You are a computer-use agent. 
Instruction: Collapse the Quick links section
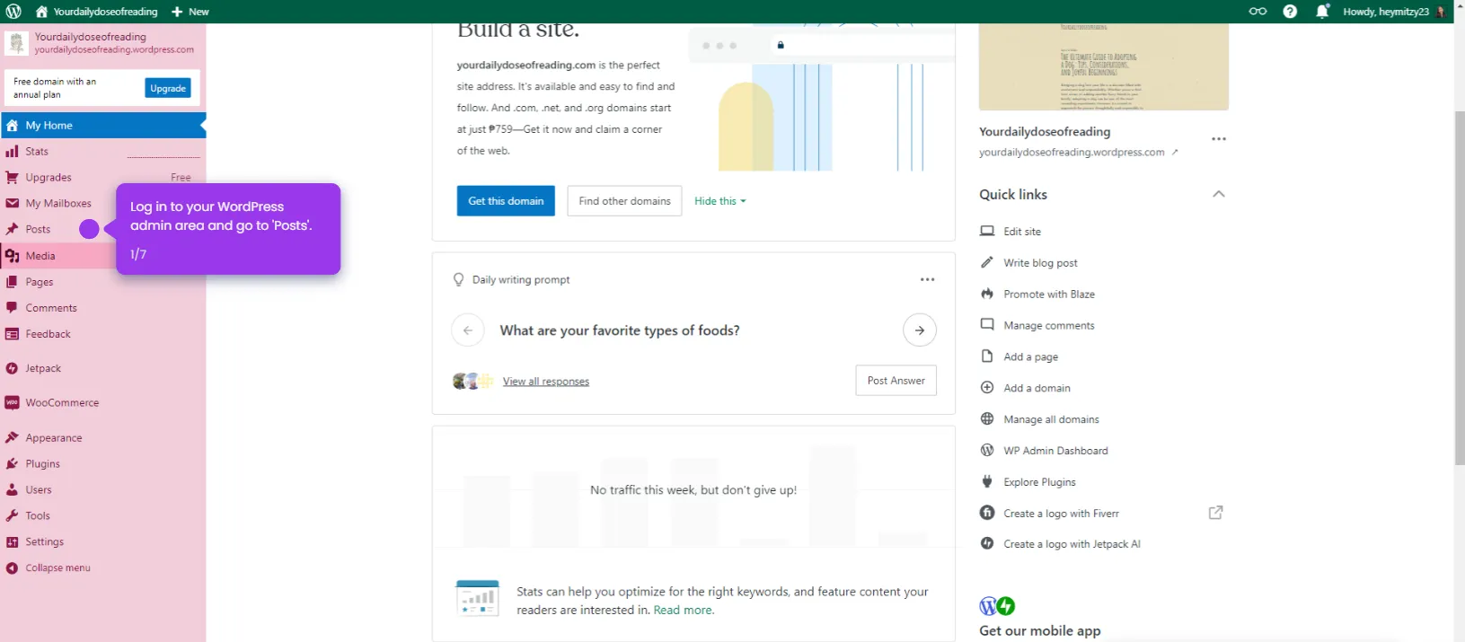point(1219,194)
